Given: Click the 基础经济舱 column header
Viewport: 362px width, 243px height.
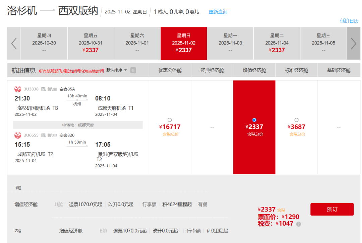Looking at the screenshot, I should (x=339, y=70).
